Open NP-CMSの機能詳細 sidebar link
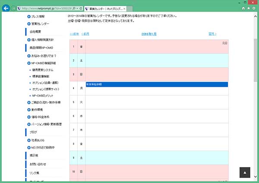The width and height of the screenshot is (259, 183). (44, 63)
